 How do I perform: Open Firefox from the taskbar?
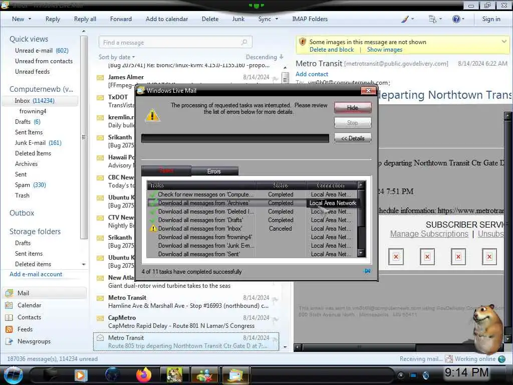pyautogui.click(x=144, y=375)
